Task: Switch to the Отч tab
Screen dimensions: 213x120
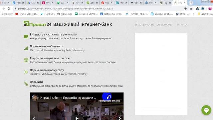Action: (48, 3)
